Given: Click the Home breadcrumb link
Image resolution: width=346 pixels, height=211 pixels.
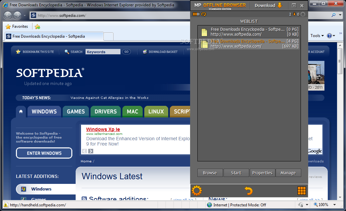Looking at the screenshot, I should click(86, 161).
